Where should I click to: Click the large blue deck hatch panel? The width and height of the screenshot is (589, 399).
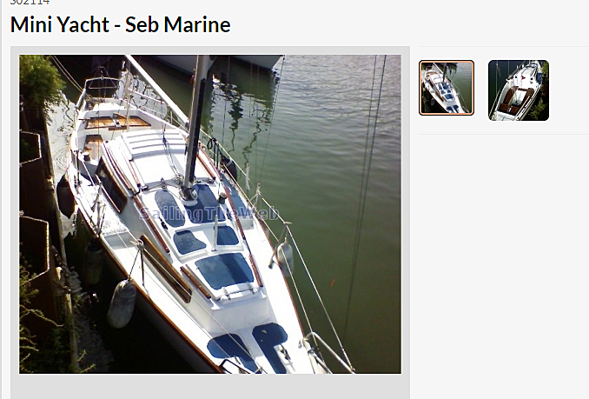pyautogui.click(x=225, y=270)
